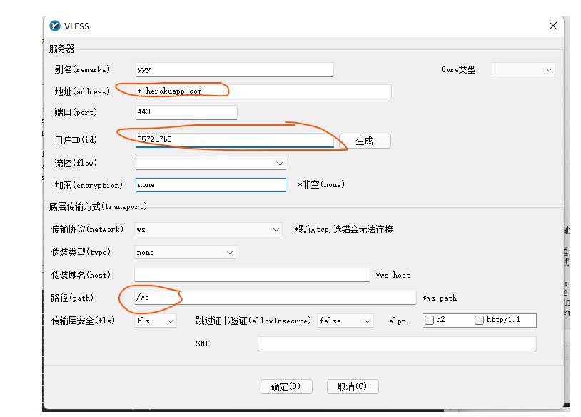Click the VLESS app icon in title bar

(x=55, y=26)
